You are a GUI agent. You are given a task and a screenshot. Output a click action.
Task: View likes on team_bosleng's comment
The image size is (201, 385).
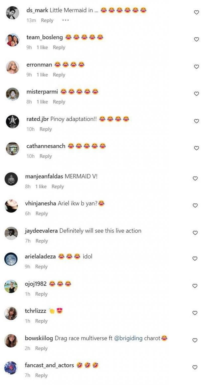(42, 48)
